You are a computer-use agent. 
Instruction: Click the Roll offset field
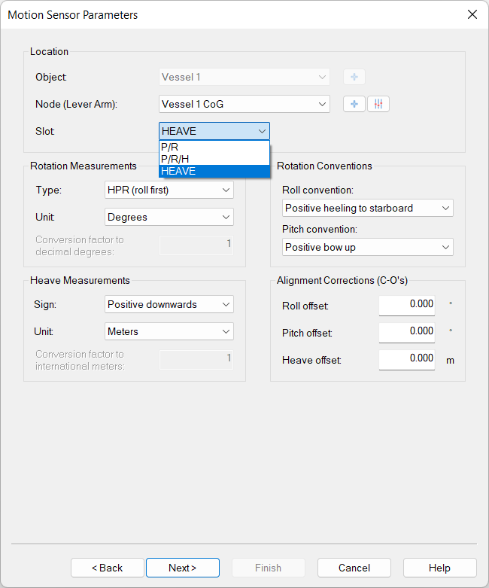click(406, 304)
